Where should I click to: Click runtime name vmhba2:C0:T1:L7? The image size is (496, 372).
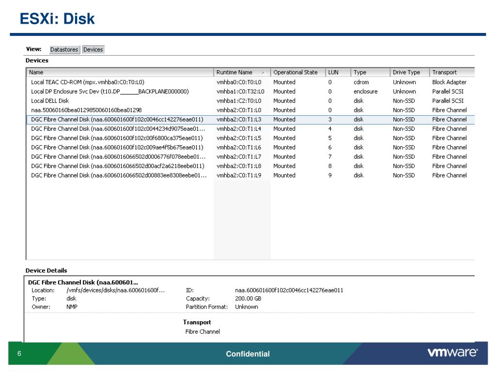tap(239, 157)
